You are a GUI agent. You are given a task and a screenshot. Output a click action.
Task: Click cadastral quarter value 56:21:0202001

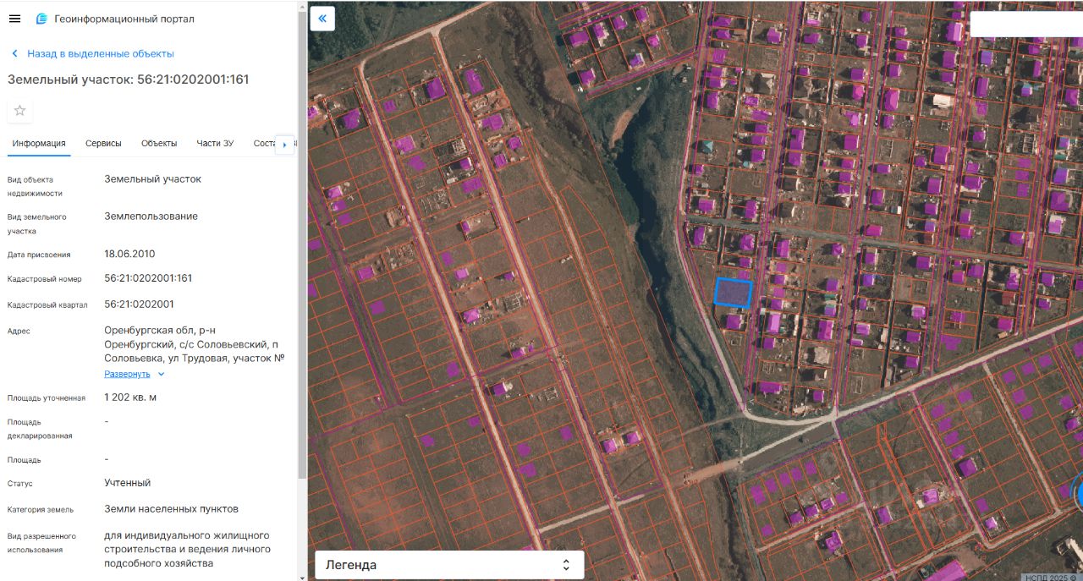(x=139, y=304)
